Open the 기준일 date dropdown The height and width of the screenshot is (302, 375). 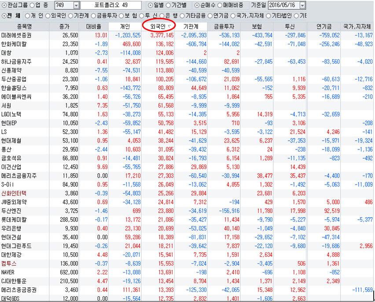[302, 5]
